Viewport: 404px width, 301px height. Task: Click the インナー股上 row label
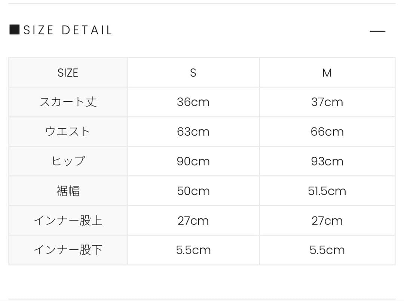(68, 221)
